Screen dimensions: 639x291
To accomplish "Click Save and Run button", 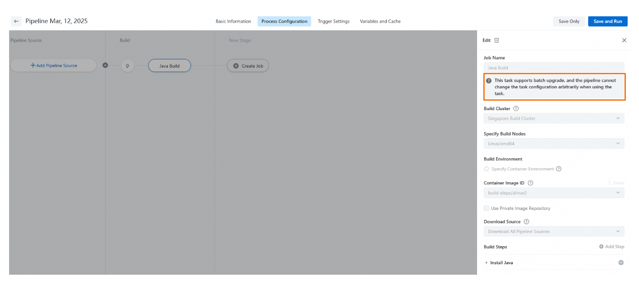I will [x=608, y=21].
